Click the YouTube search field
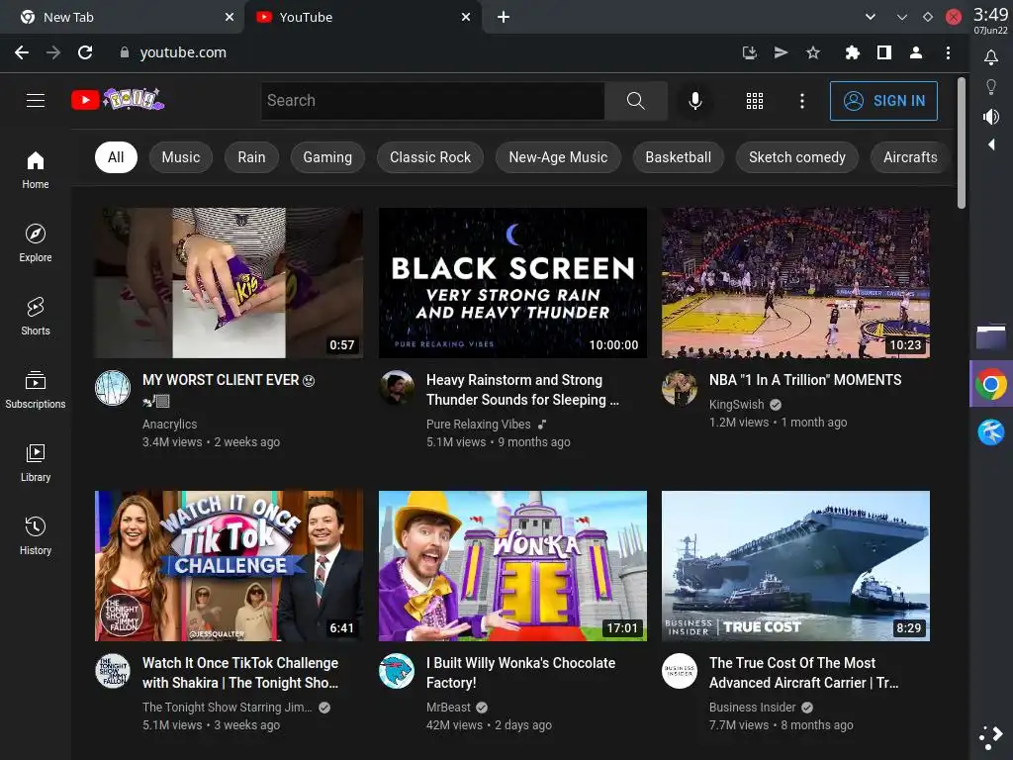Image resolution: width=1013 pixels, height=760 pixels. (x=433, y=101)
